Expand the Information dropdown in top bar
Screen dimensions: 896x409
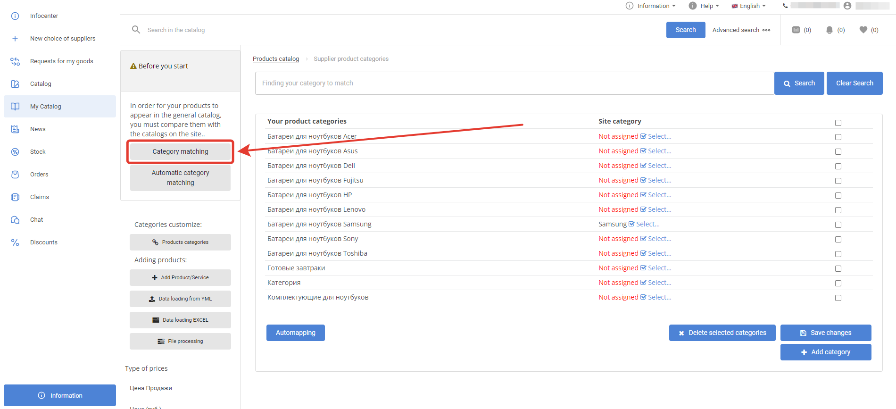click(651, 6)
